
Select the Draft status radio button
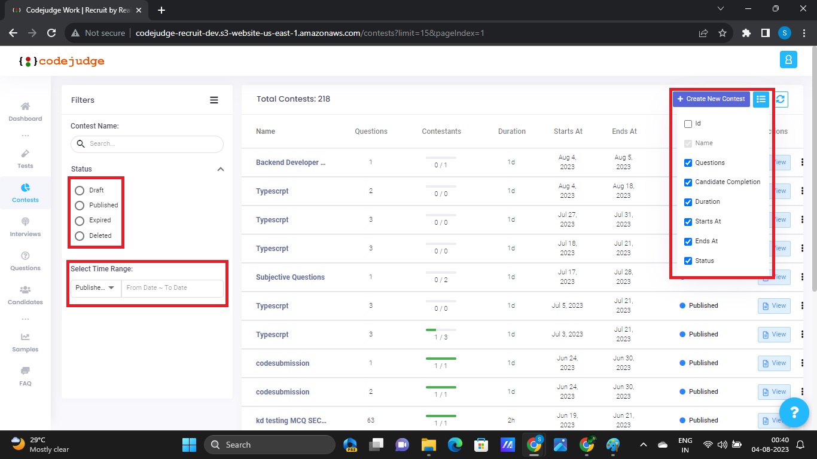pyautogui.click(x=80, y=191)
